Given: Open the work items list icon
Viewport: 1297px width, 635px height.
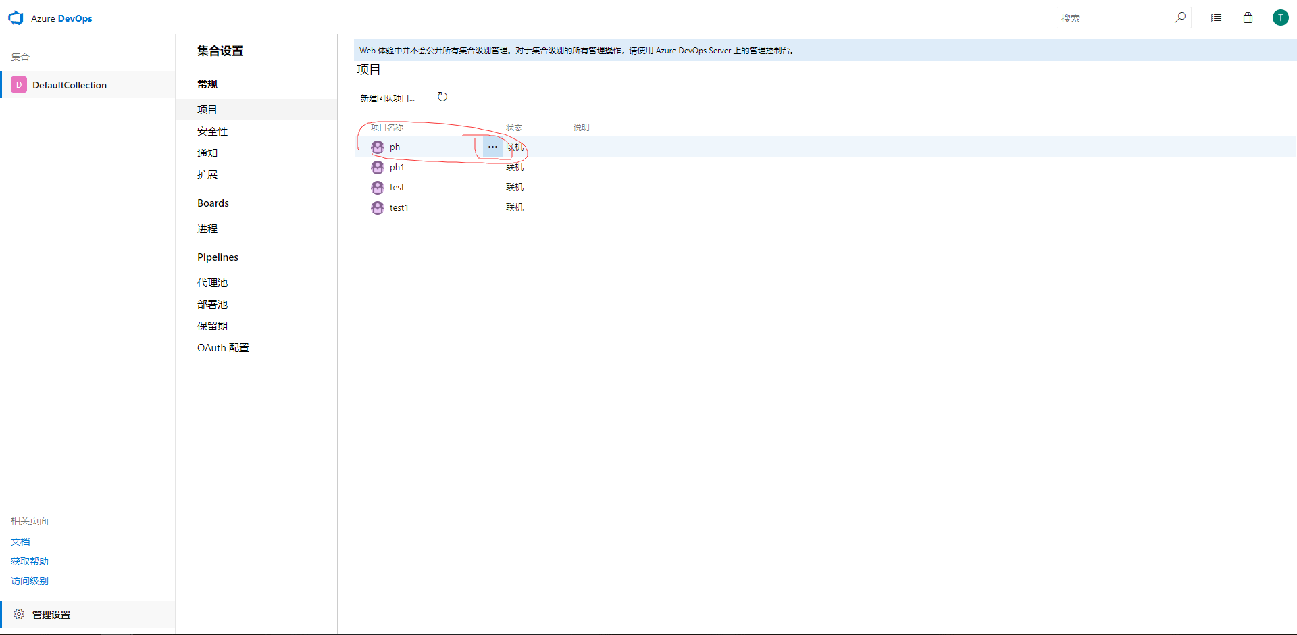Looking at the screenshot, I should coord(1216,18).
